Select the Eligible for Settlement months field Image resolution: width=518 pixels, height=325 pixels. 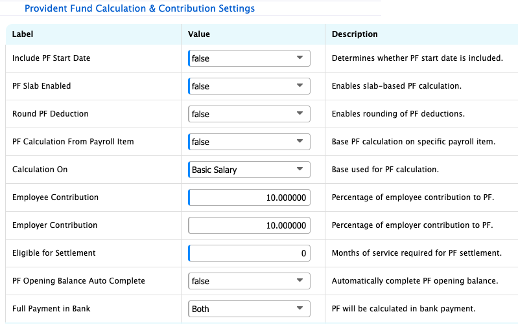click(x=249, y=253)
